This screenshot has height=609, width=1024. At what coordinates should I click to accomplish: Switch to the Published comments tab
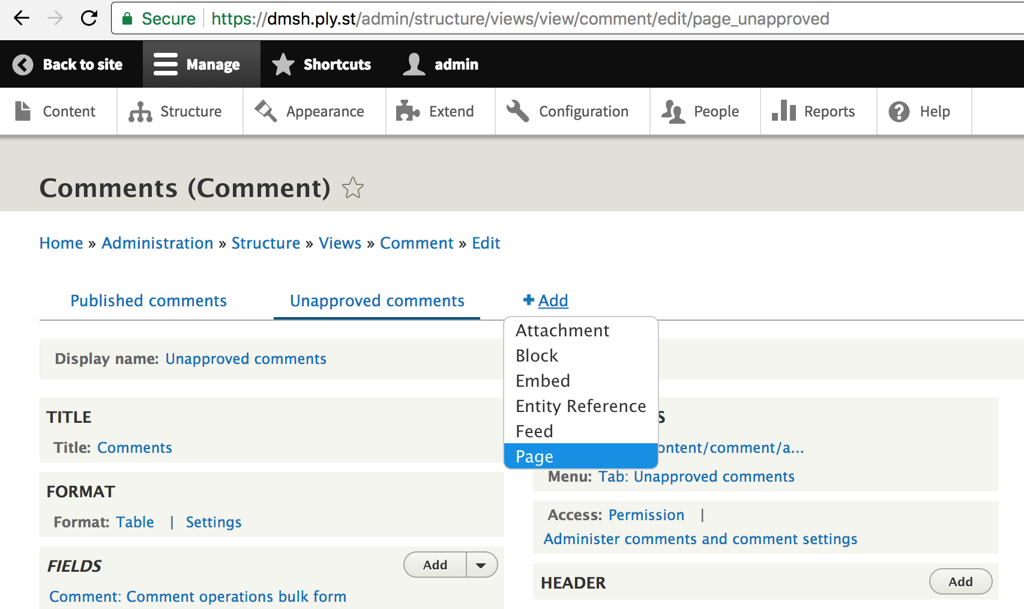coord(148,300)
